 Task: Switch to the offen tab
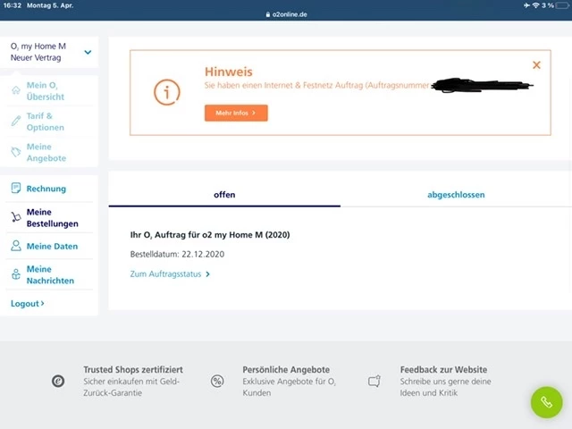point(224,195)
